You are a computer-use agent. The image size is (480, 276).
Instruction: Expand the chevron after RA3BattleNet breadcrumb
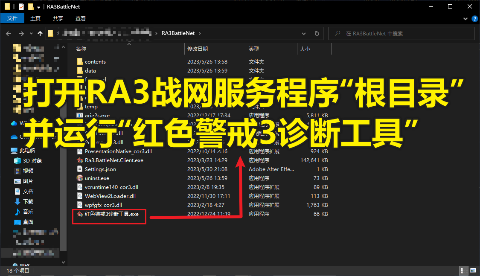click(200, 33)
